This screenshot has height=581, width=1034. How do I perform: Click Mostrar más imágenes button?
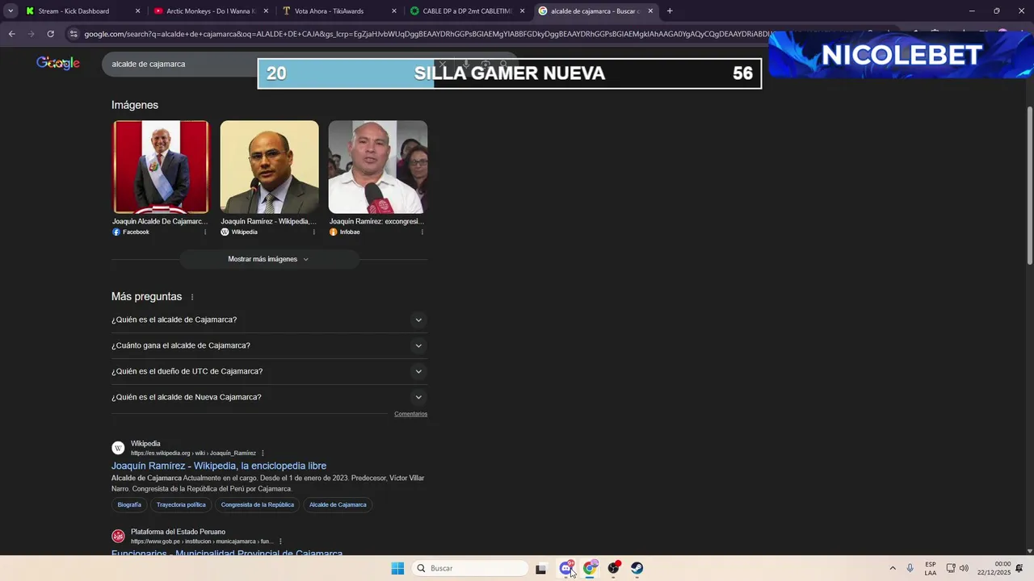point(269,259)
